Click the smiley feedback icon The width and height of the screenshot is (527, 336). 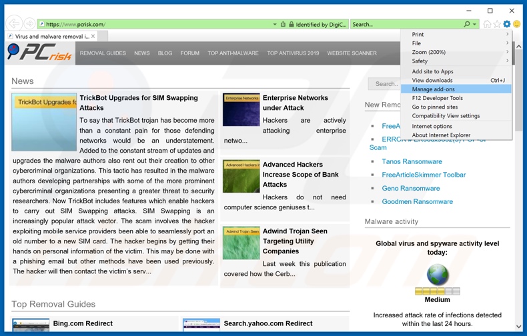point(517,24)
